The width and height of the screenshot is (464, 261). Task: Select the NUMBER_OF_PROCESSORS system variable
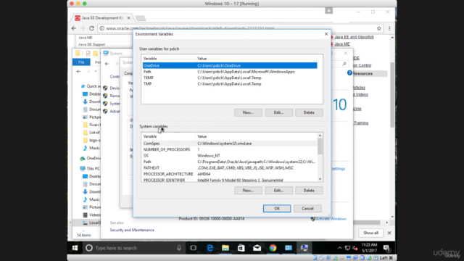[230, 149]
